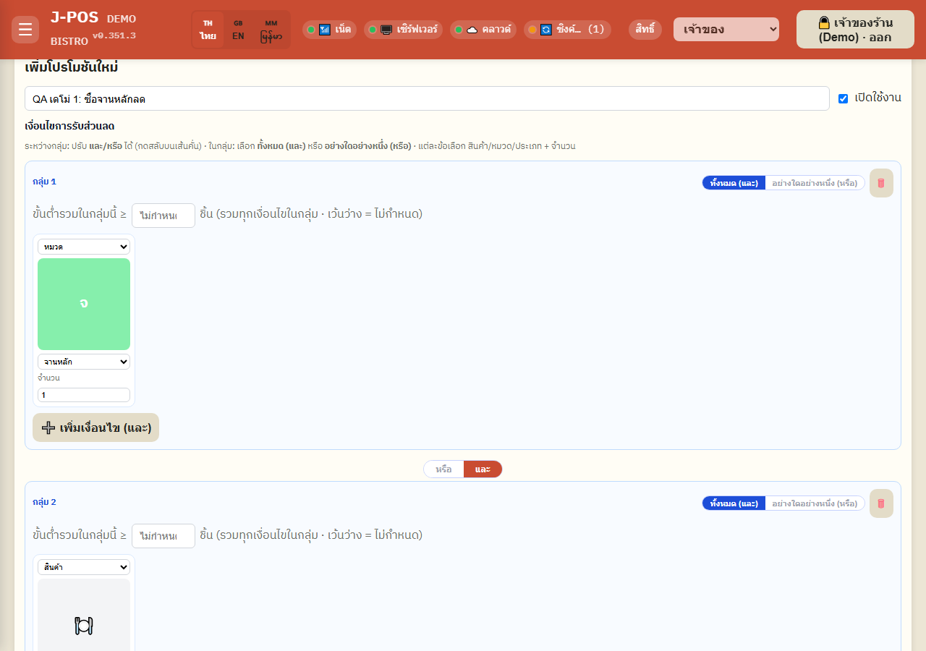Click group 2 minimum quantity field
The image size is (926, 651).
[x=163, y=536]
